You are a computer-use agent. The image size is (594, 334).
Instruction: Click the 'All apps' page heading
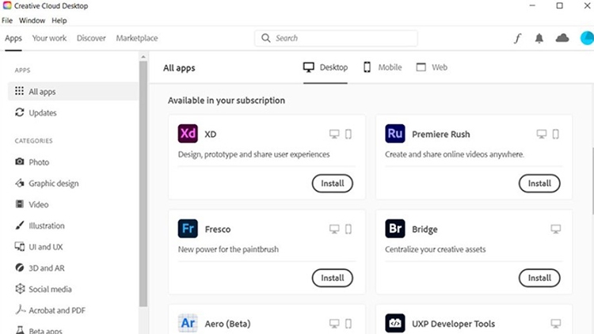coord(179,68)
